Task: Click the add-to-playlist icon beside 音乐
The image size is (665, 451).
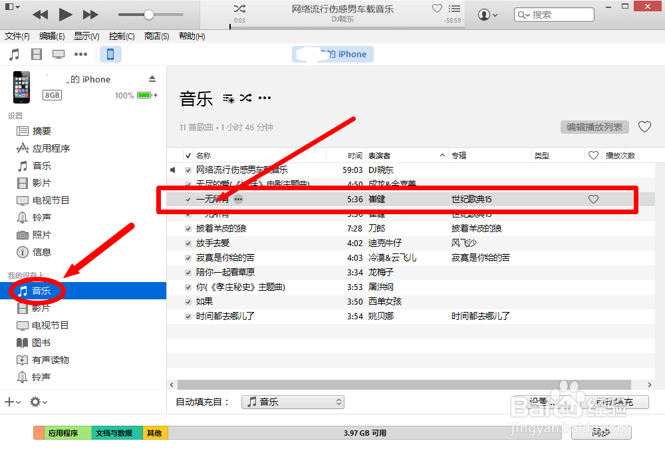Action: pyautogui.click(x=228, y=98)
